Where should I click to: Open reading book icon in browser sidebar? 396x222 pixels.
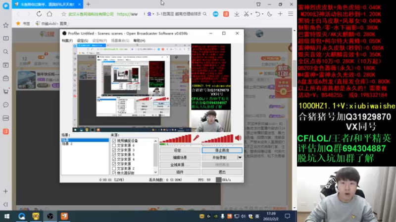tap(6, 38)
